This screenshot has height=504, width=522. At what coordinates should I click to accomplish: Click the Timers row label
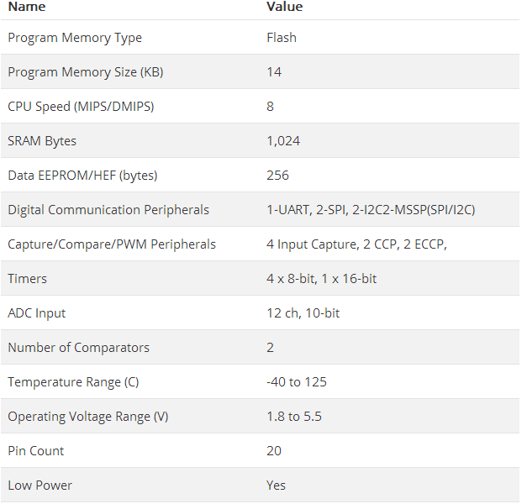(x=28, y=279)
